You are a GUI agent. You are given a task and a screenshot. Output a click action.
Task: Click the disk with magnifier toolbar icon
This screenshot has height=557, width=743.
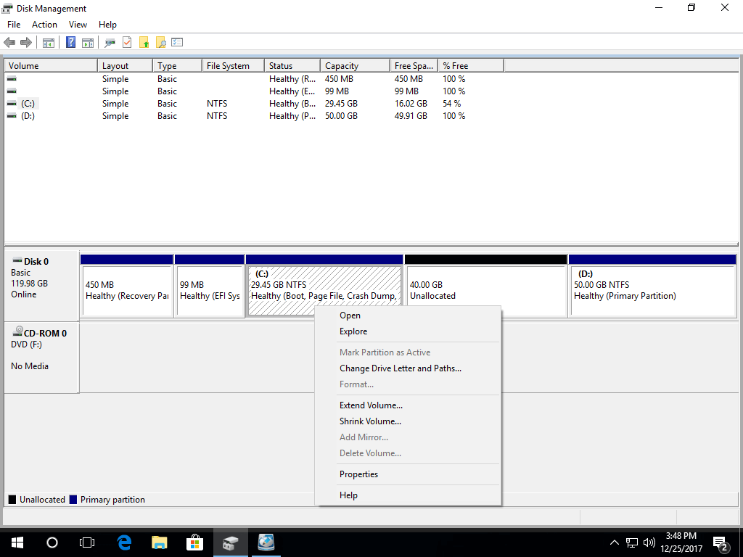tap(110, 43)
